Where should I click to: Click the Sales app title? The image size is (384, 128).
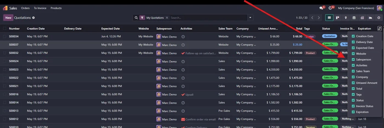click(x=13, y=8)
